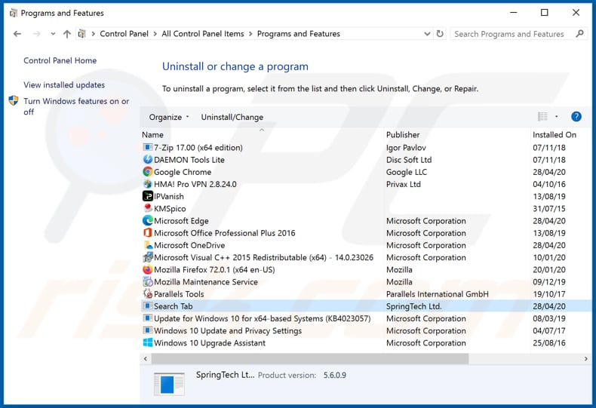Click the HMA! Pro VPN icon
The image size is (596, 408).
147,184
